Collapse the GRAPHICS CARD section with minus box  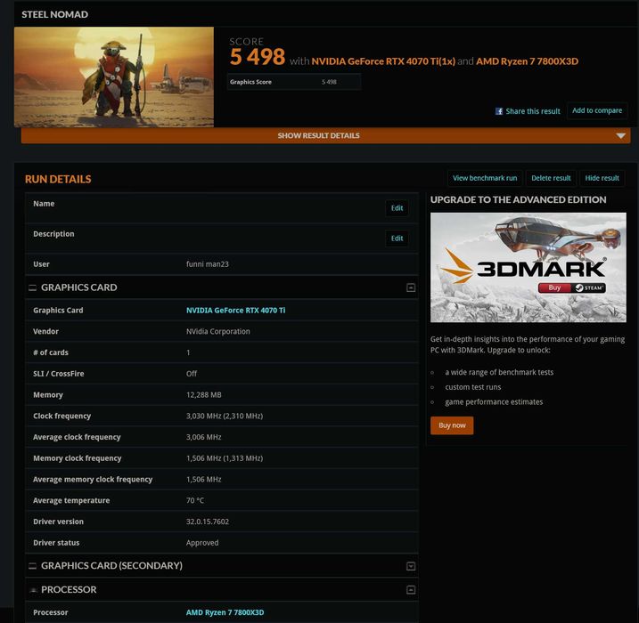tap(411, 287)
